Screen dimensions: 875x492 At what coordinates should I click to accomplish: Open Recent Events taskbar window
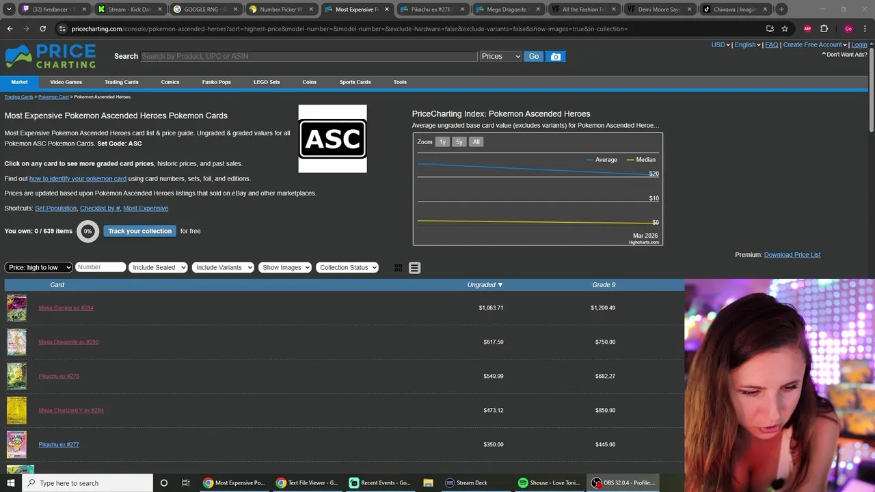tap(380, 483)
